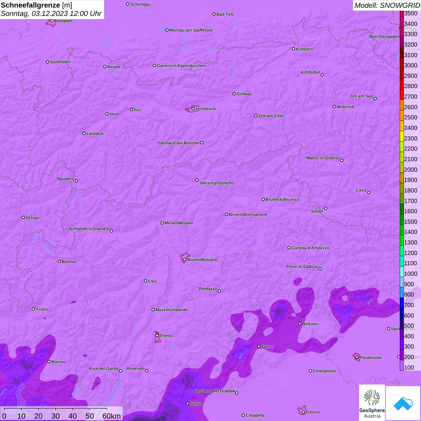Click the 1400 green legend swatch
Screen dimensions: 421x421
402,230
